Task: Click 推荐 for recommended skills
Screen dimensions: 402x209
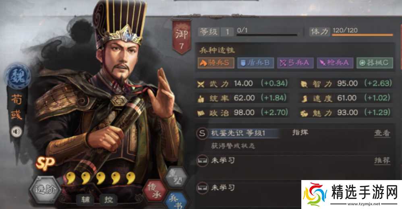Action: tap(382, 161)
